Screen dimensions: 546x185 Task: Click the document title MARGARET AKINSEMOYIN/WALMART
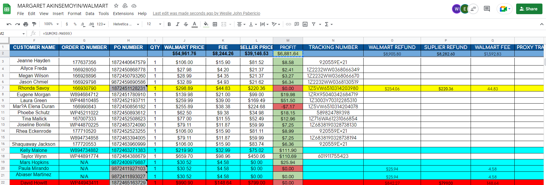[x=63, y=6]
